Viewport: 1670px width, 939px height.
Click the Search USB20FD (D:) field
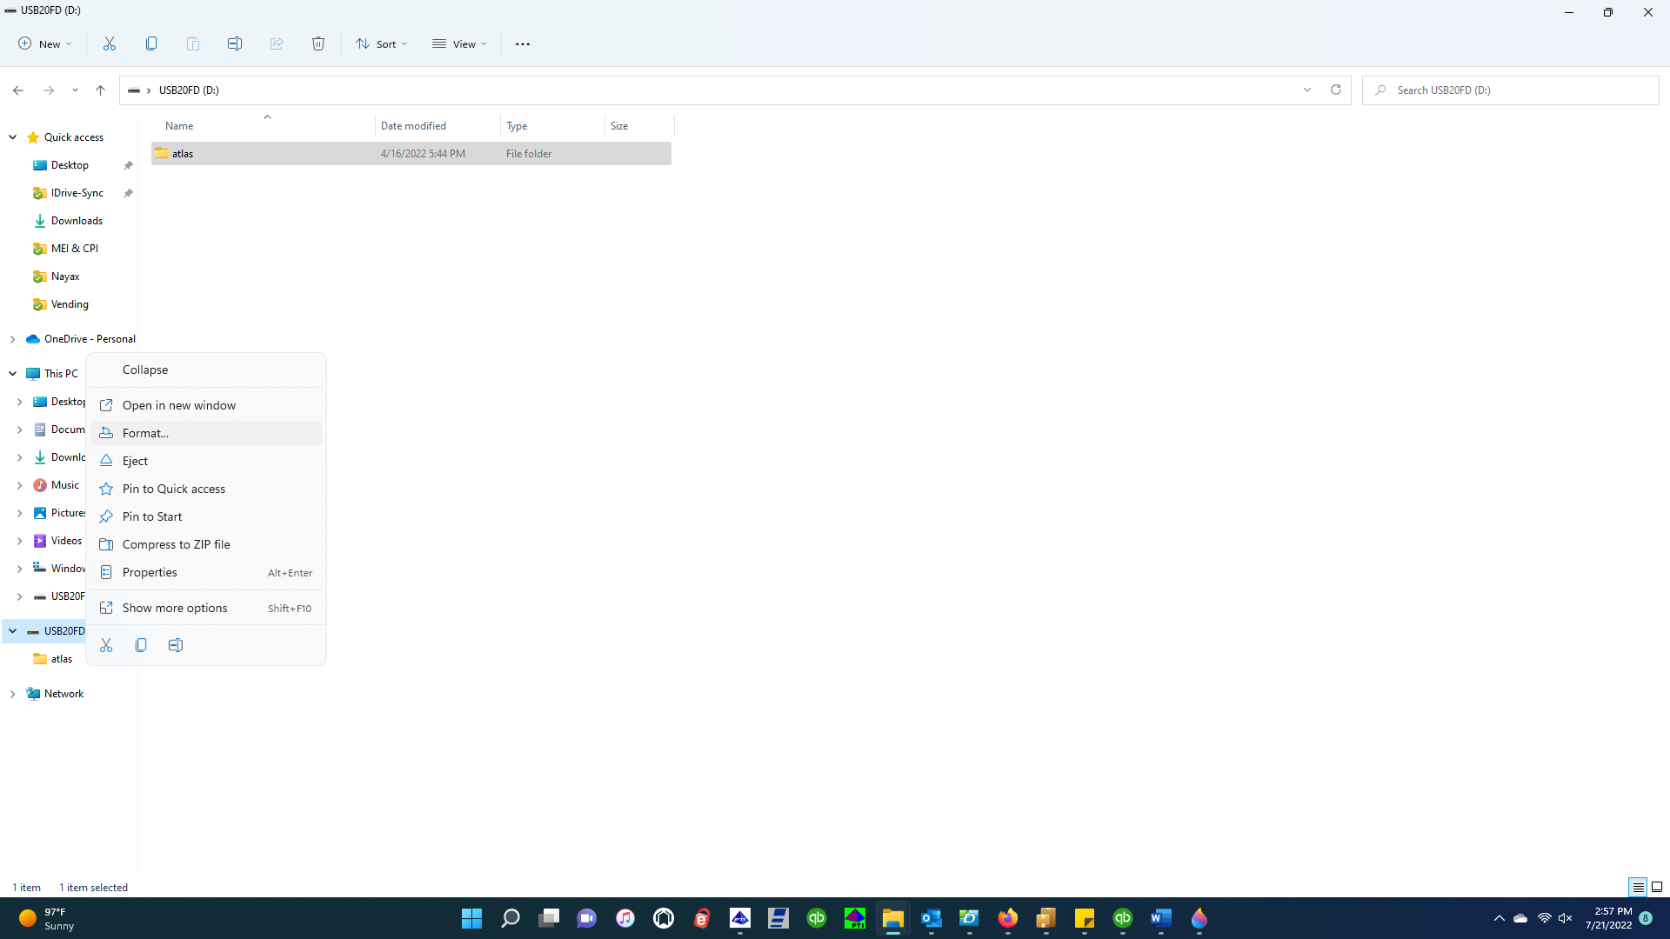[1513, 90]
